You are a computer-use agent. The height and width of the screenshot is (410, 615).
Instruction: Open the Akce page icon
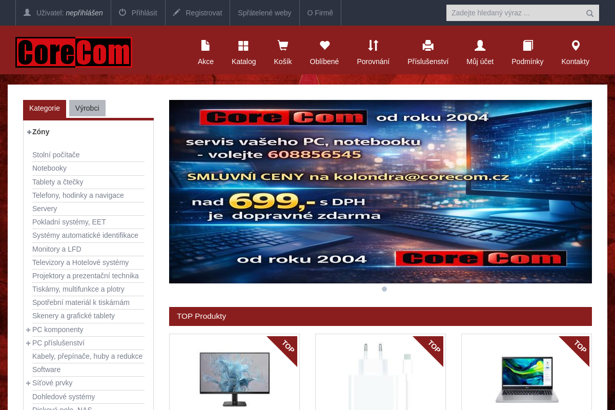pos(206,45)
